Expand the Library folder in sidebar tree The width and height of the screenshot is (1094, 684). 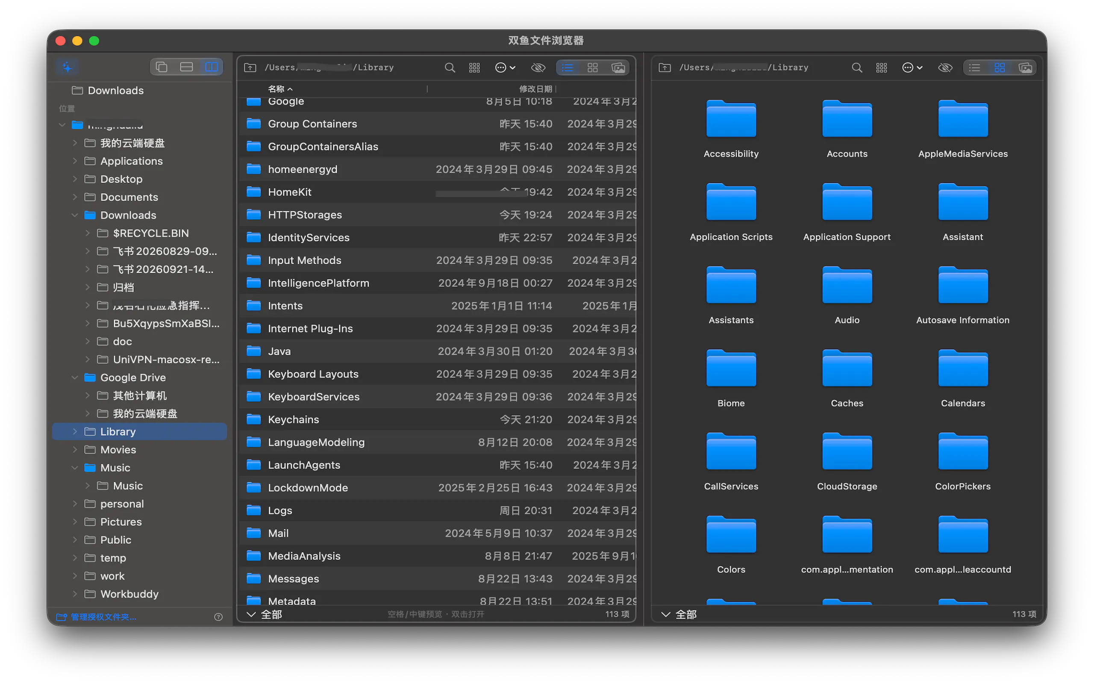pyautogui.click(x=75, y=432)
